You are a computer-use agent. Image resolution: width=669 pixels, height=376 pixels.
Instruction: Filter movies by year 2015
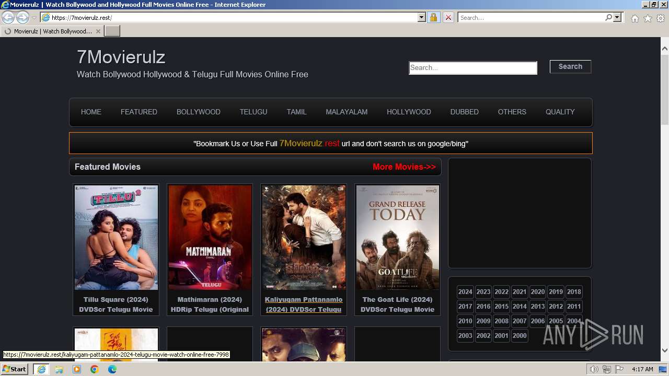coord(501,307)
